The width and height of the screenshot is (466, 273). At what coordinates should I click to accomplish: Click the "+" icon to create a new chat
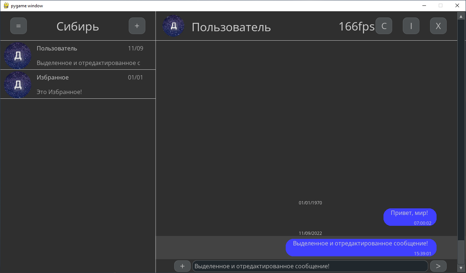[137, 25]
